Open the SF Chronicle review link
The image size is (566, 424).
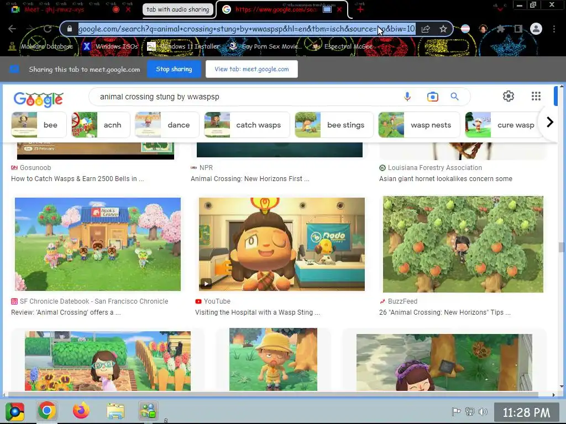[x=66, y=312]
